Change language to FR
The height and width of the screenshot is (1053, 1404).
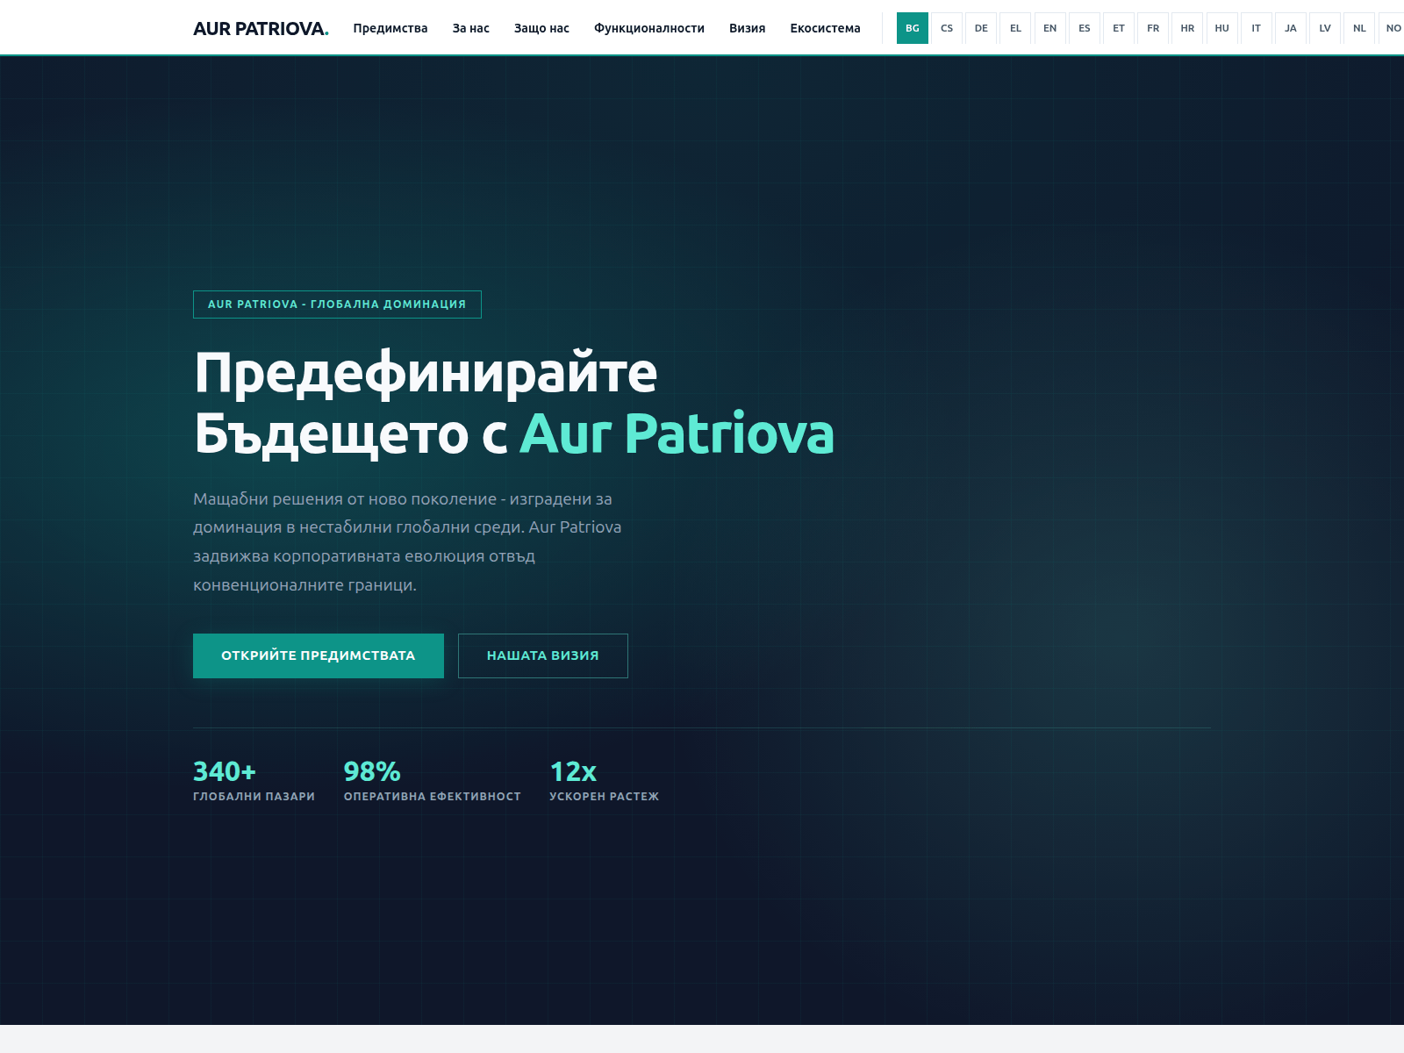pyautogui.click(x=1153, y=28)
